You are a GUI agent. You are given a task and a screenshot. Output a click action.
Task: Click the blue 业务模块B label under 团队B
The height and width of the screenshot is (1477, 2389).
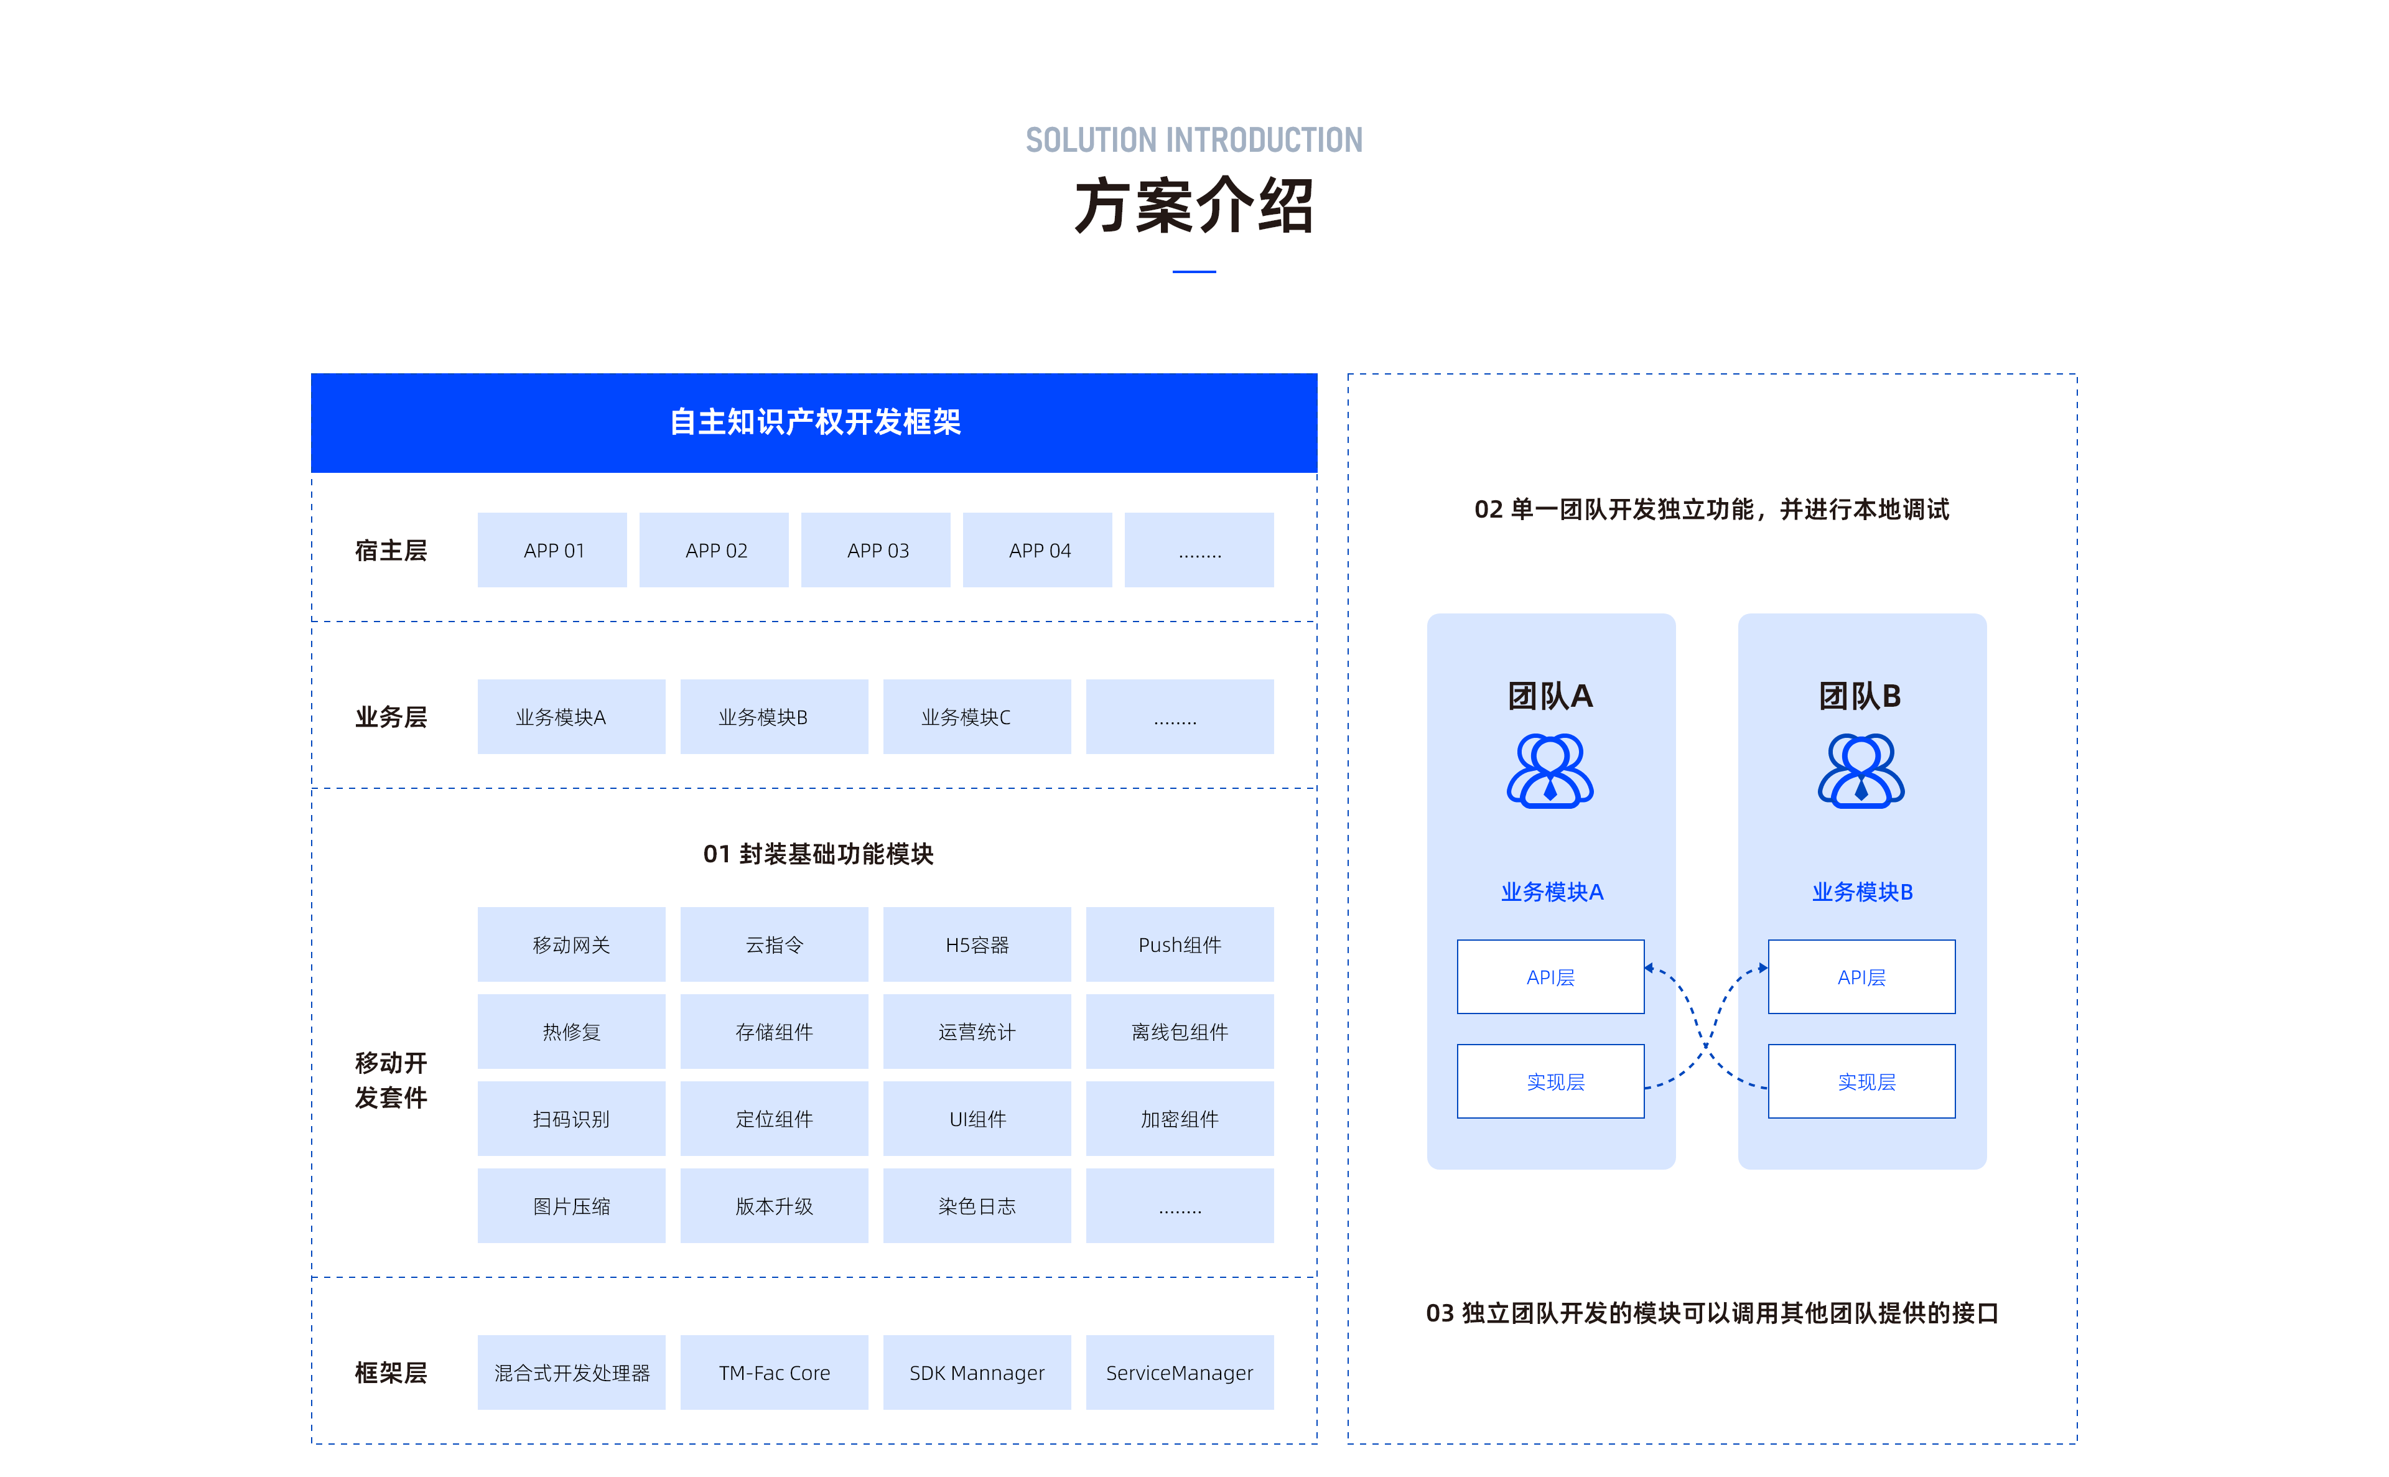click(x=1863, y=892)
